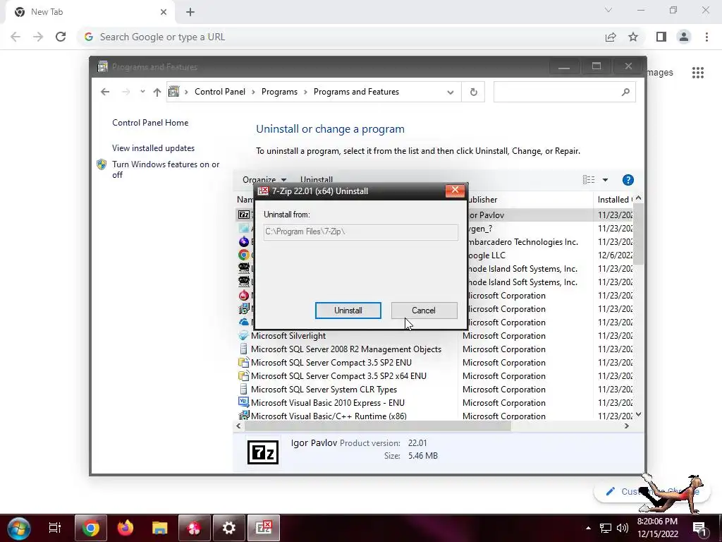This screenshot has height=542, width=722.
Task: Change the list view style icon
Action: pyautogui.click(x=589, y=180)
